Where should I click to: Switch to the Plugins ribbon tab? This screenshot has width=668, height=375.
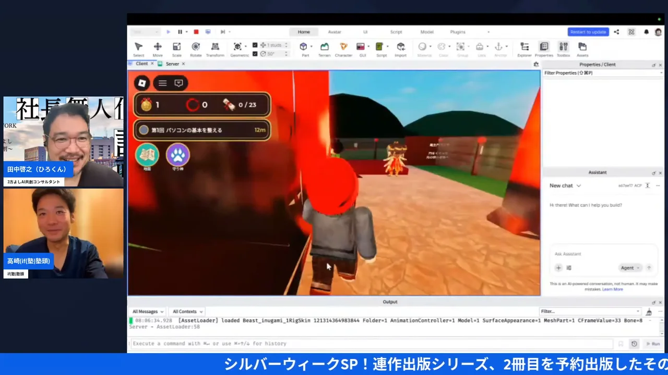(x=458, y=32)
